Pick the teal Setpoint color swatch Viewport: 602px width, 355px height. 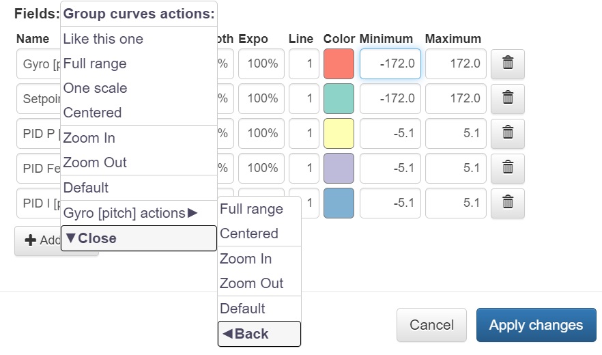coord(339,98)
